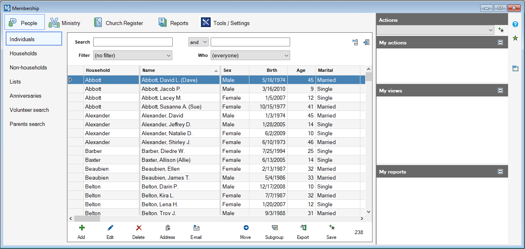The image size is (525, 249).
Task: Click the Edit pencil icon
Action: click(x=110, y=228)
